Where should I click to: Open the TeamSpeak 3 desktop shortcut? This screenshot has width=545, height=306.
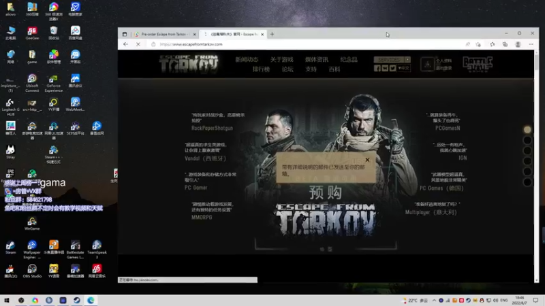tap(97, 250)
